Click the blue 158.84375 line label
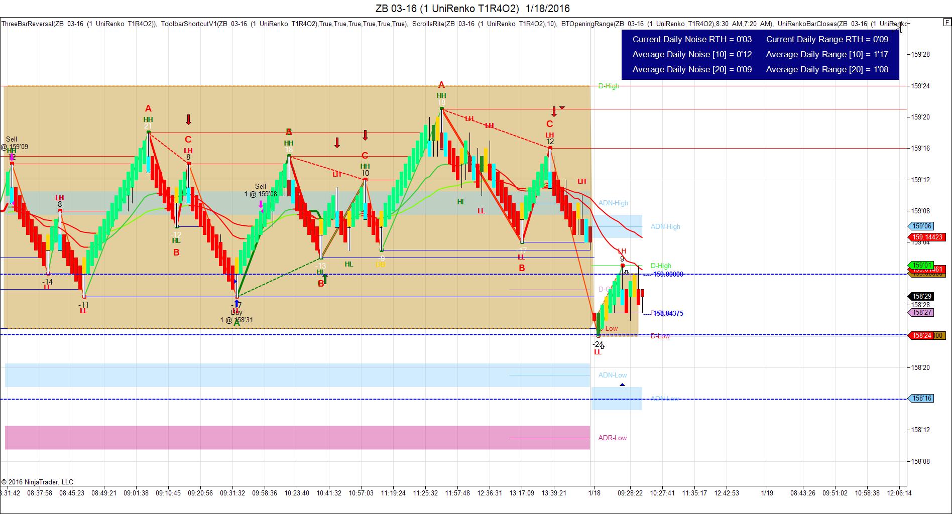952x514 pixels. pos(668,313)
